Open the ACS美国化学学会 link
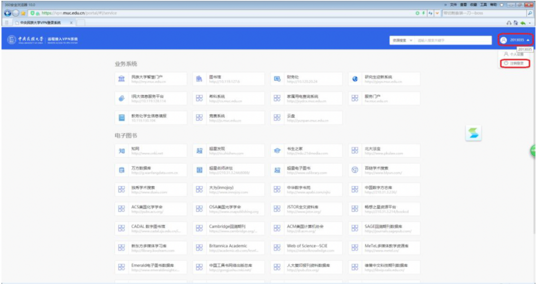This screenshot has height=284, width=536. (151, 209)
